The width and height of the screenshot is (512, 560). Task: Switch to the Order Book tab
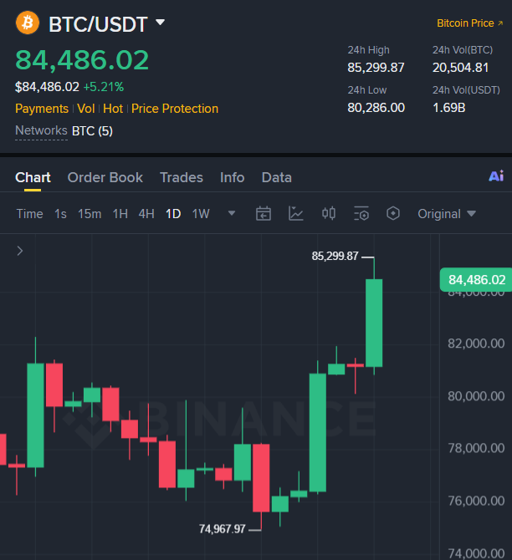coord(105,177)
